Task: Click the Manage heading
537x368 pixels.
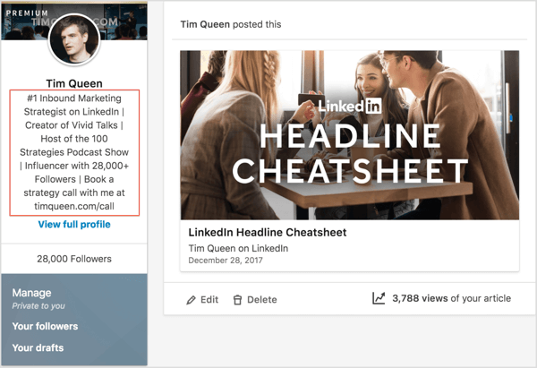Action: (31, 293)
